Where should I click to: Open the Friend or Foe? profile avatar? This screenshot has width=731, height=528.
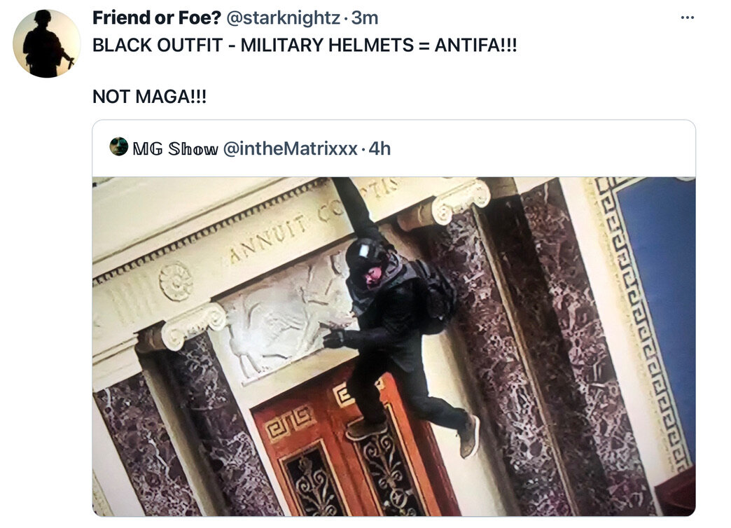(x=47, y=44)
